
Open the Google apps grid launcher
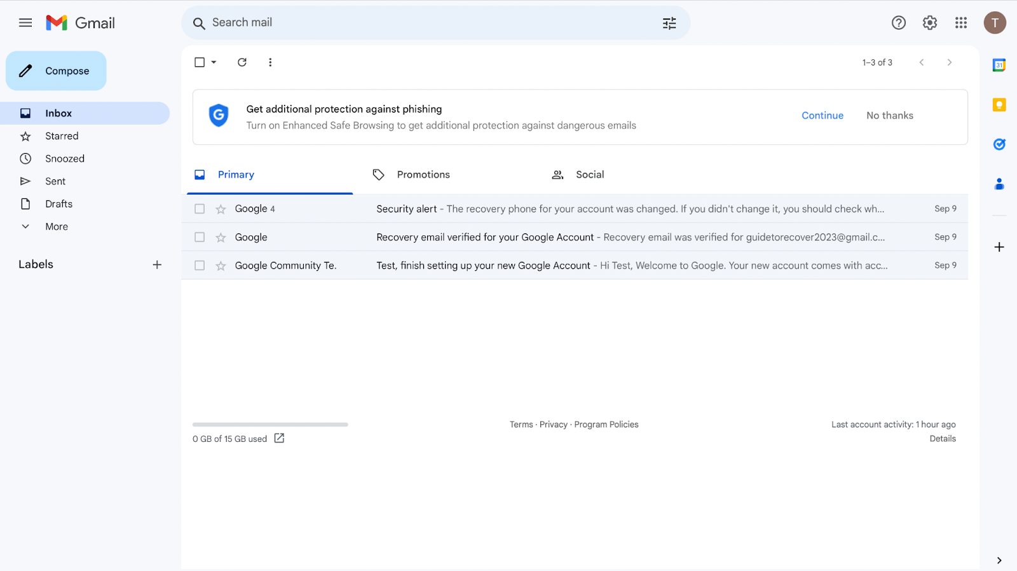(x=960, y=23)
